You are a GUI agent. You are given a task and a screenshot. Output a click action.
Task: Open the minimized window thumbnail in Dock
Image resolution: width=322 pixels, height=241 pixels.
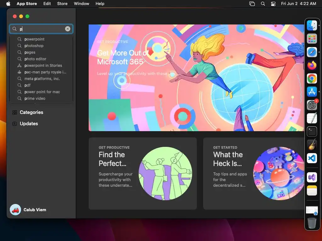tap(312, 211)
